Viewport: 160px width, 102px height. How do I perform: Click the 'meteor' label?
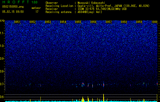click(36, 8)
